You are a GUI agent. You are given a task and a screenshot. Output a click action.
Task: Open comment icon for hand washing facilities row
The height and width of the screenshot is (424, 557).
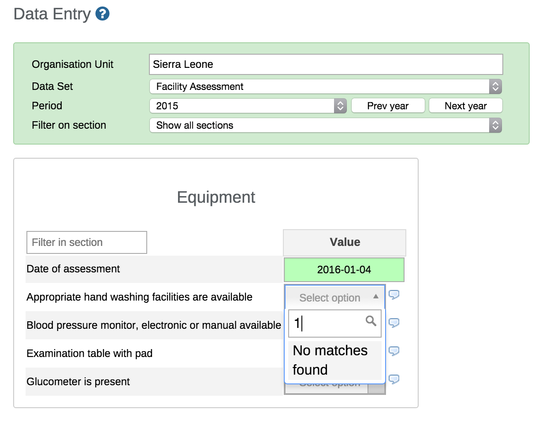pos(394,295)
